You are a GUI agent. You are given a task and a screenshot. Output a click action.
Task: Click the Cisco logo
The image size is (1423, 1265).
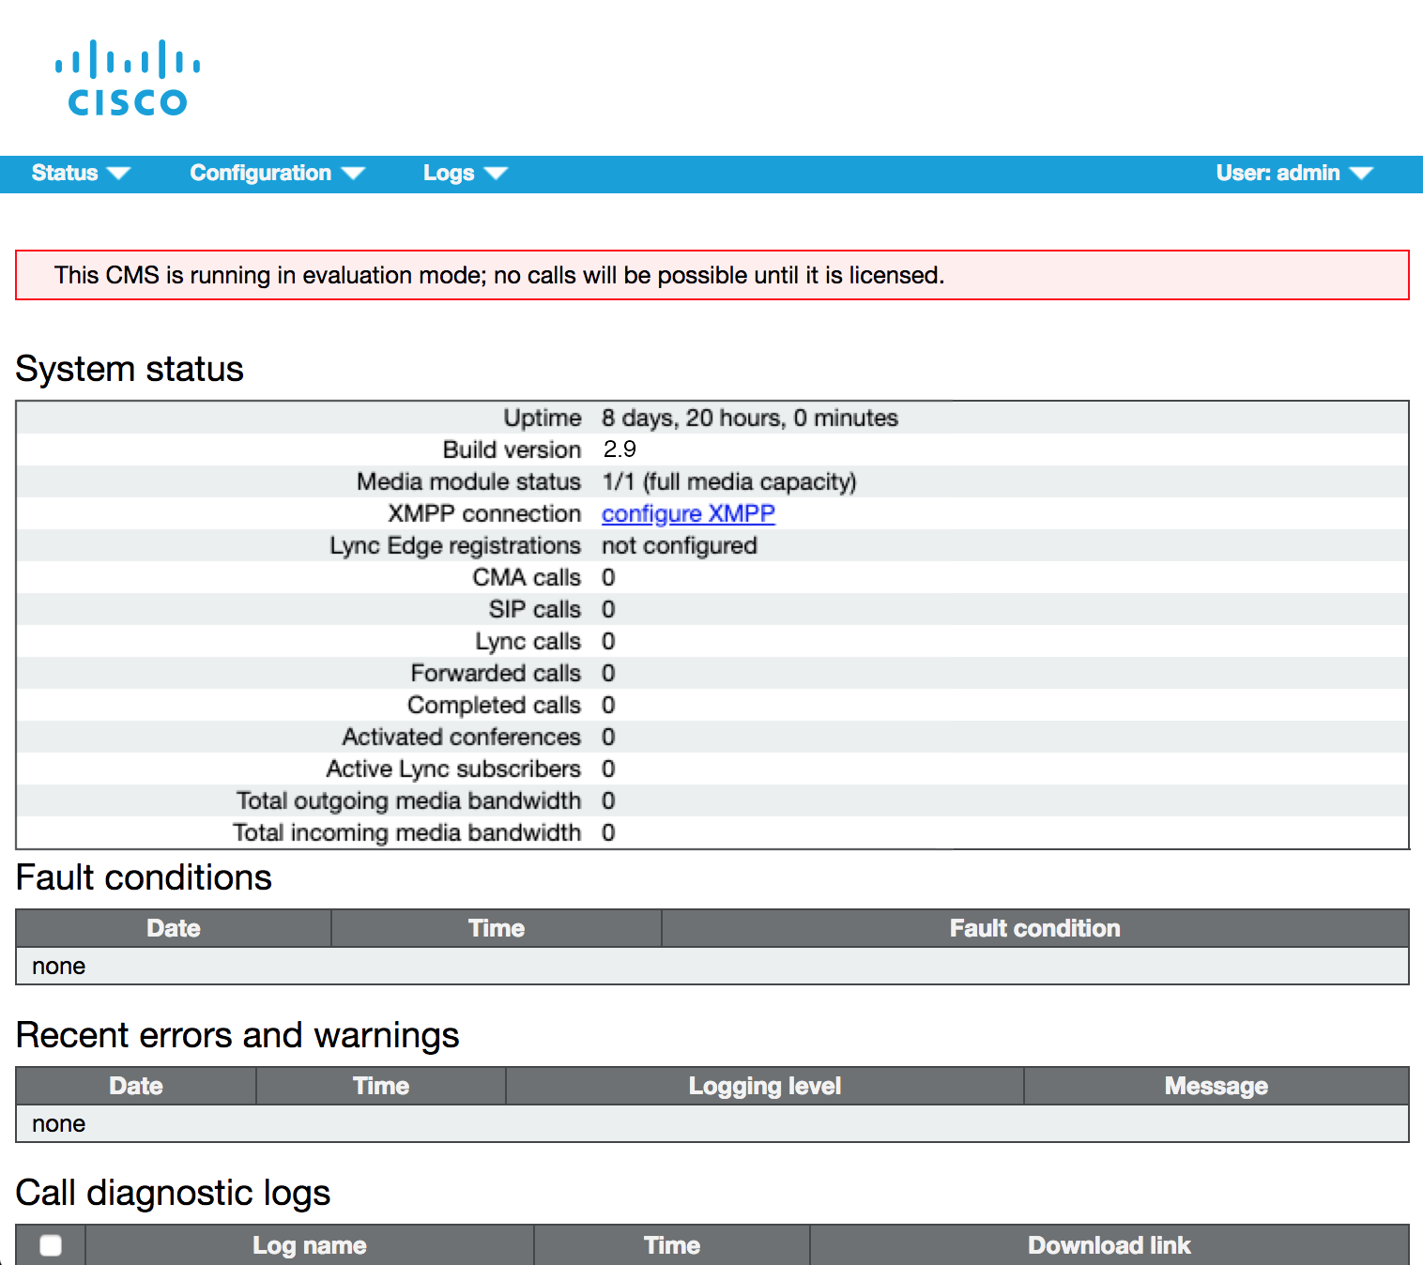coord(128,78)
